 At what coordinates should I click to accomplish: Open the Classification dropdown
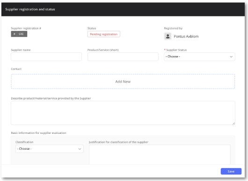tap(50, 149)
